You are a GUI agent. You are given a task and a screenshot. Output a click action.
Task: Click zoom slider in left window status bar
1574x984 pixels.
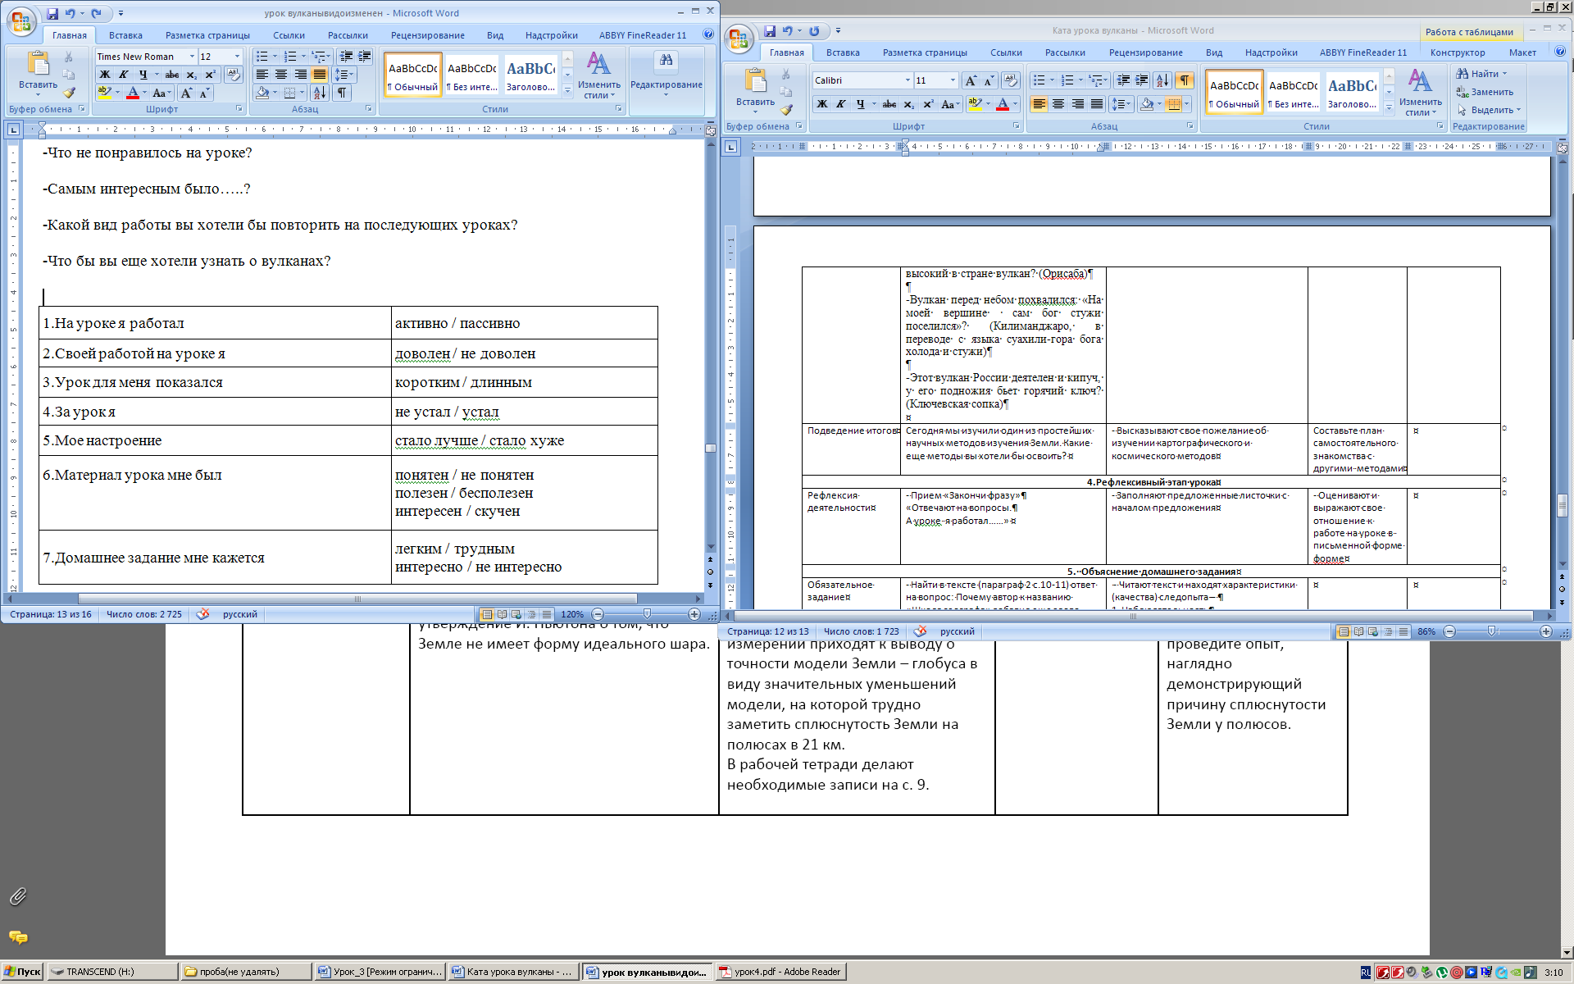(x=647, y=614)
